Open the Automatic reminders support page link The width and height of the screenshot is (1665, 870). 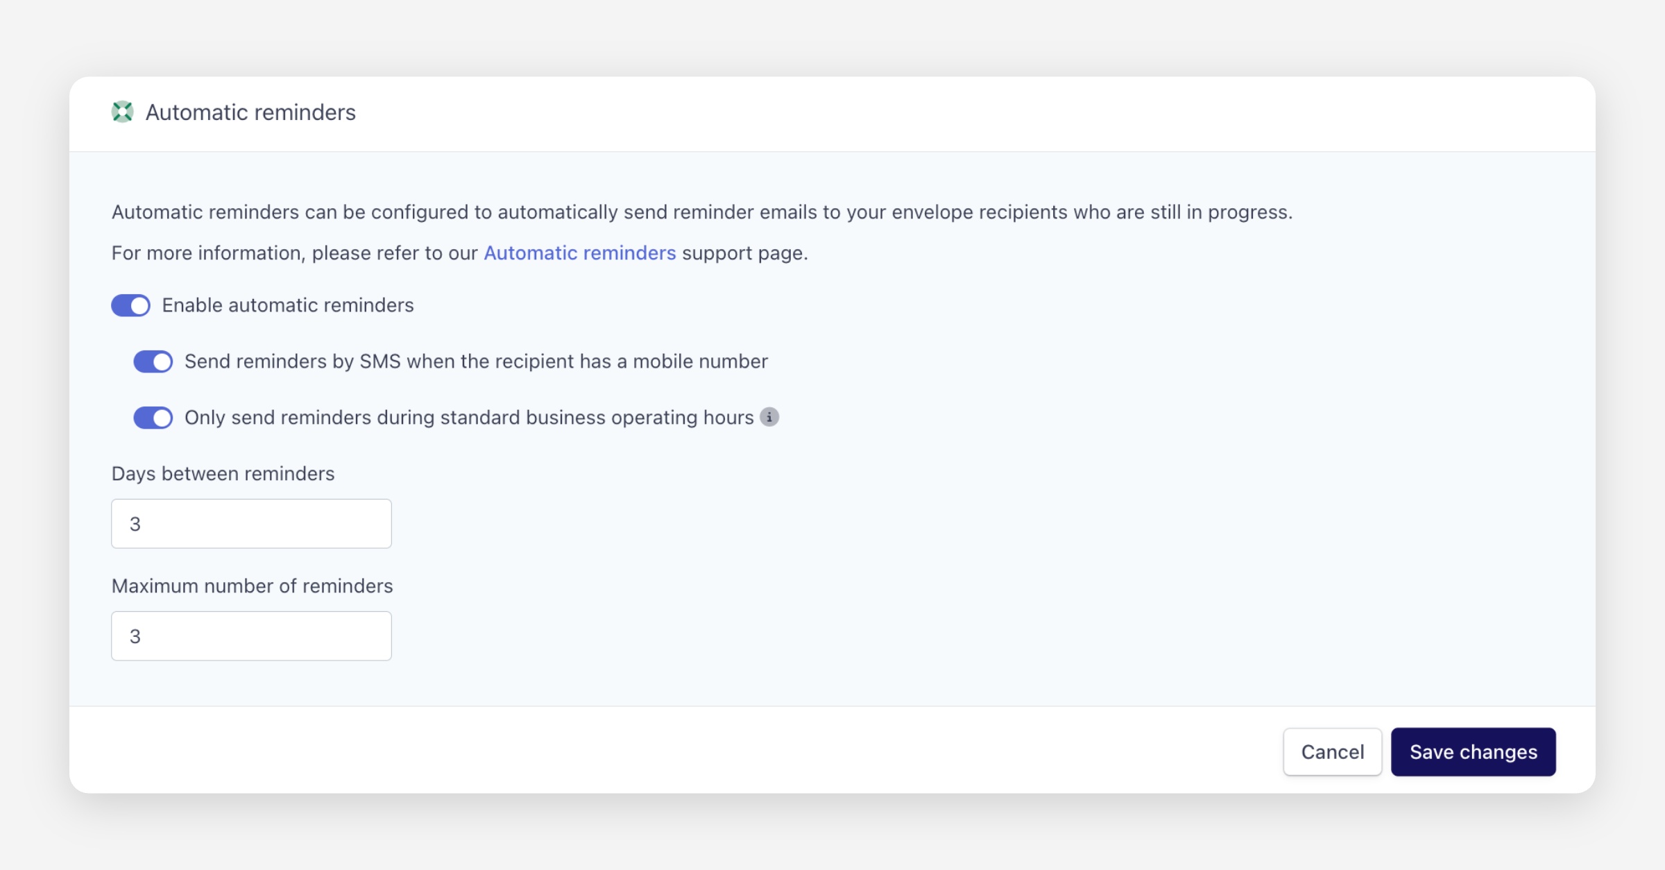(x=579, y=253)
